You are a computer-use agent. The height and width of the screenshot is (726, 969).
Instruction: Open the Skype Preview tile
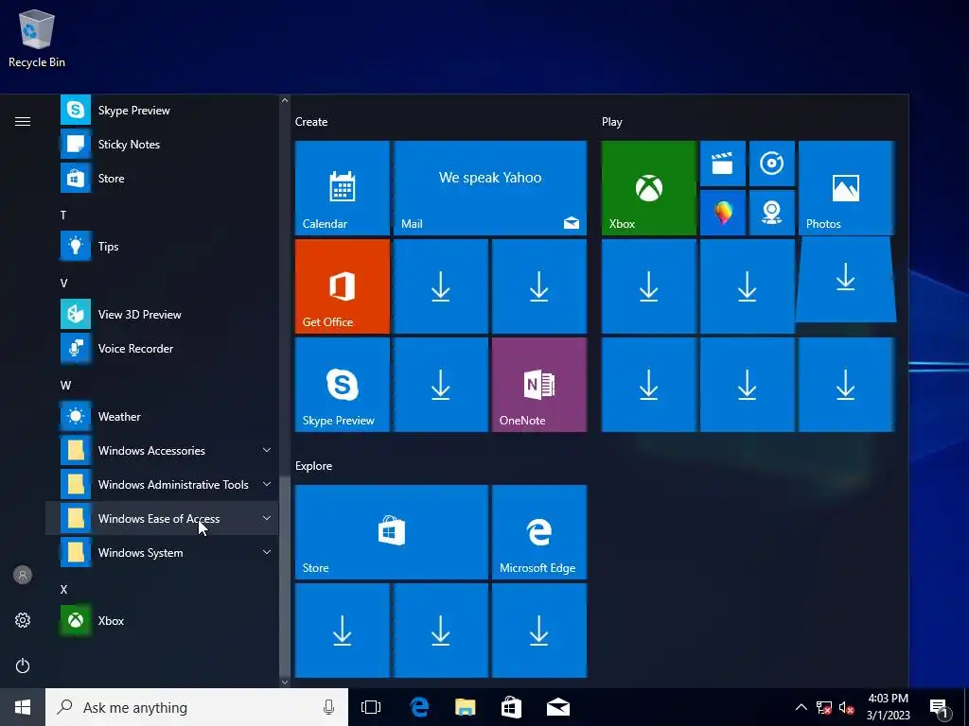pyautogui.click(x=343, y=385)
